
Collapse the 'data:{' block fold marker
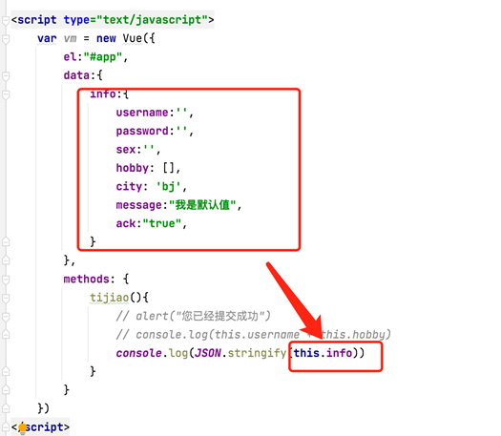6,76
